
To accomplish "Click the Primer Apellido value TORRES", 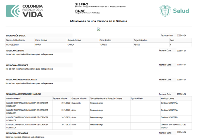I will click(x=103, y=44).
